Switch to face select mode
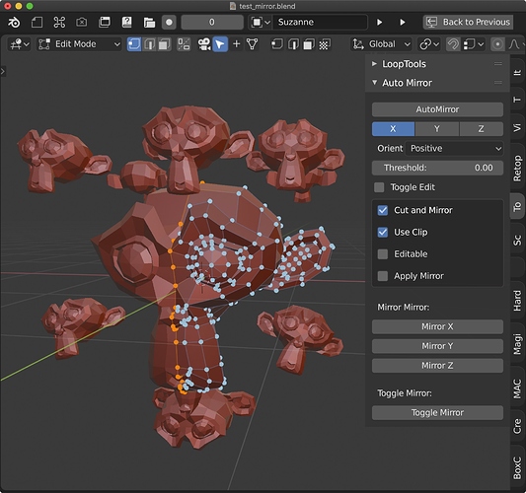This screenshot has height=493, width=526. pyautogui.click(x=165, y=44)
